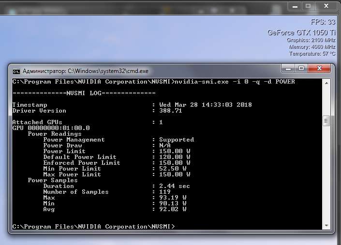
Task: Click 'Graphics: 2100 MHz' overlay line
Action: pyautogui.click(x=311, y=40)
